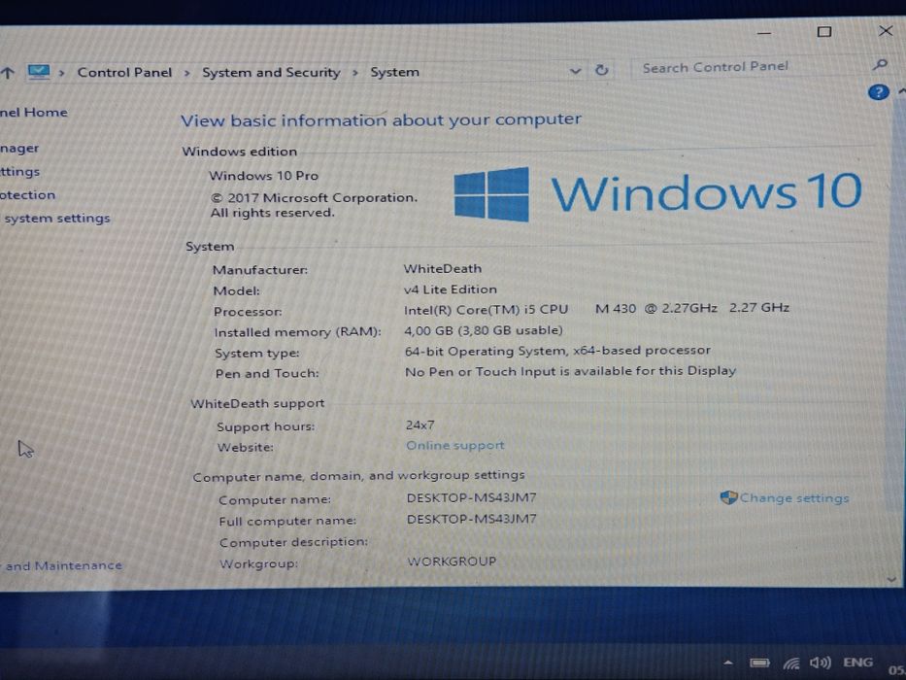Click '4,00 GB (3,80 GB usable)' memory value
Screen dimensions: 906x680
pyautogui.click(x=483, y=330)
